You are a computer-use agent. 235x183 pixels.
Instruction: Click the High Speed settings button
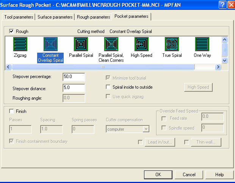click(198, 87)
